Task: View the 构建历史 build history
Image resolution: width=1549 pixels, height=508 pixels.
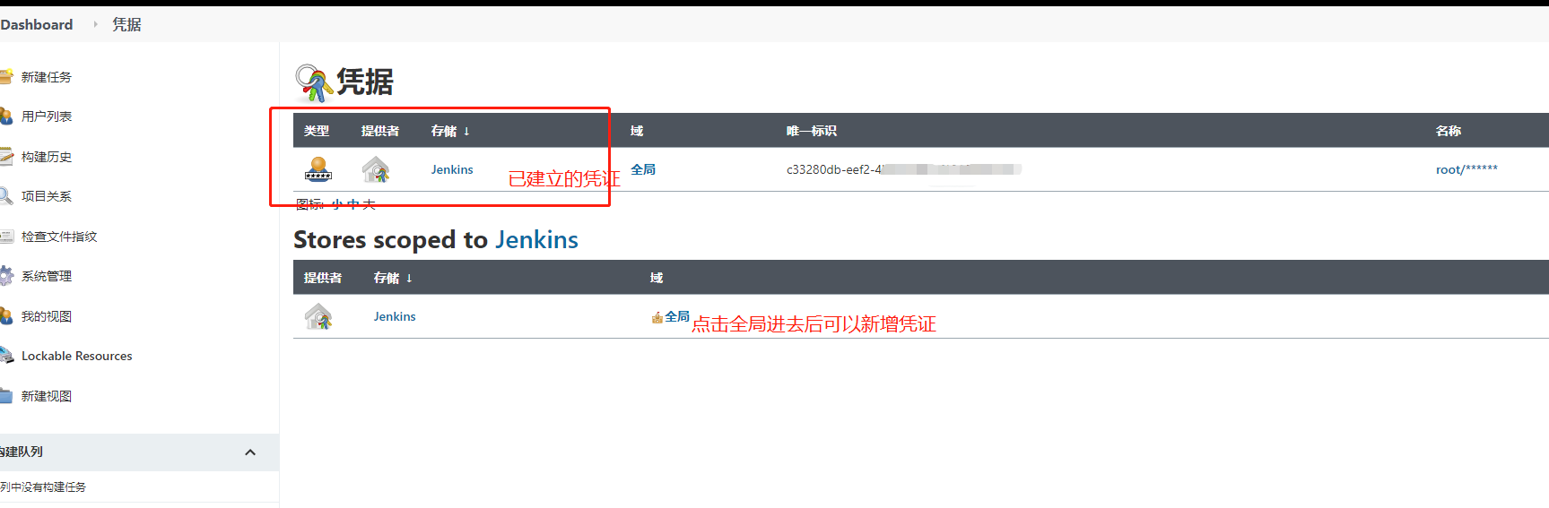Action: (x=46, y=157)
